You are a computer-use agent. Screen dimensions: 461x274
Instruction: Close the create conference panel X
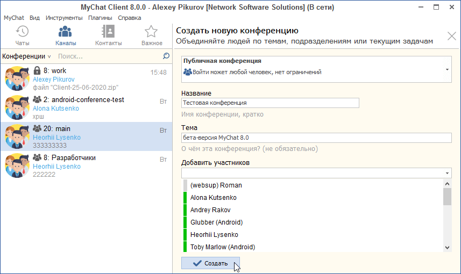(452, 37)
